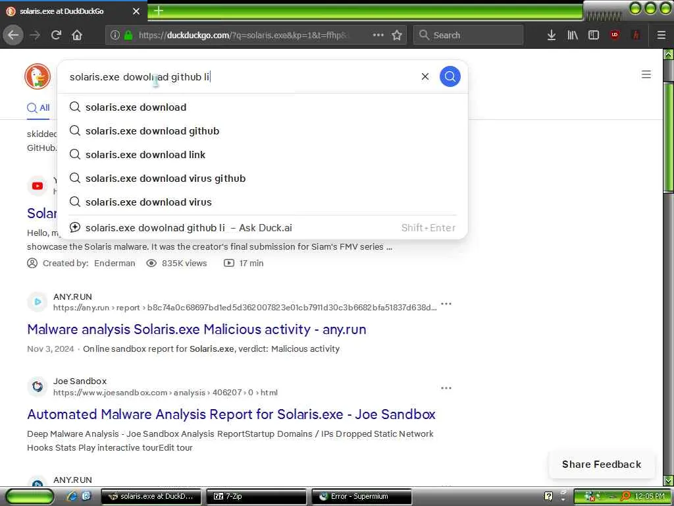Choose suggestion 'solaris.exe download github'
The width and height of the screenshot is (674, 506).
point(262,131)
